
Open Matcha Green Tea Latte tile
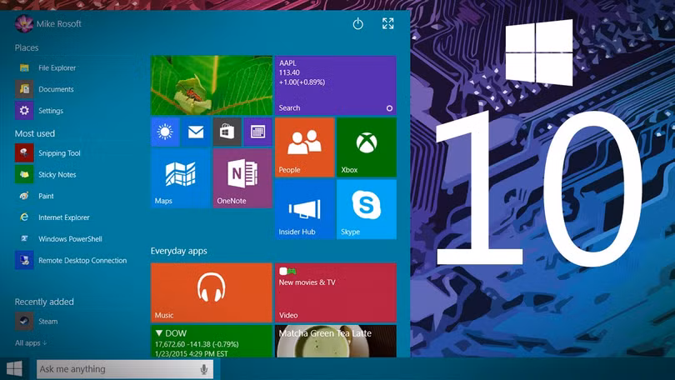point(336,342)
